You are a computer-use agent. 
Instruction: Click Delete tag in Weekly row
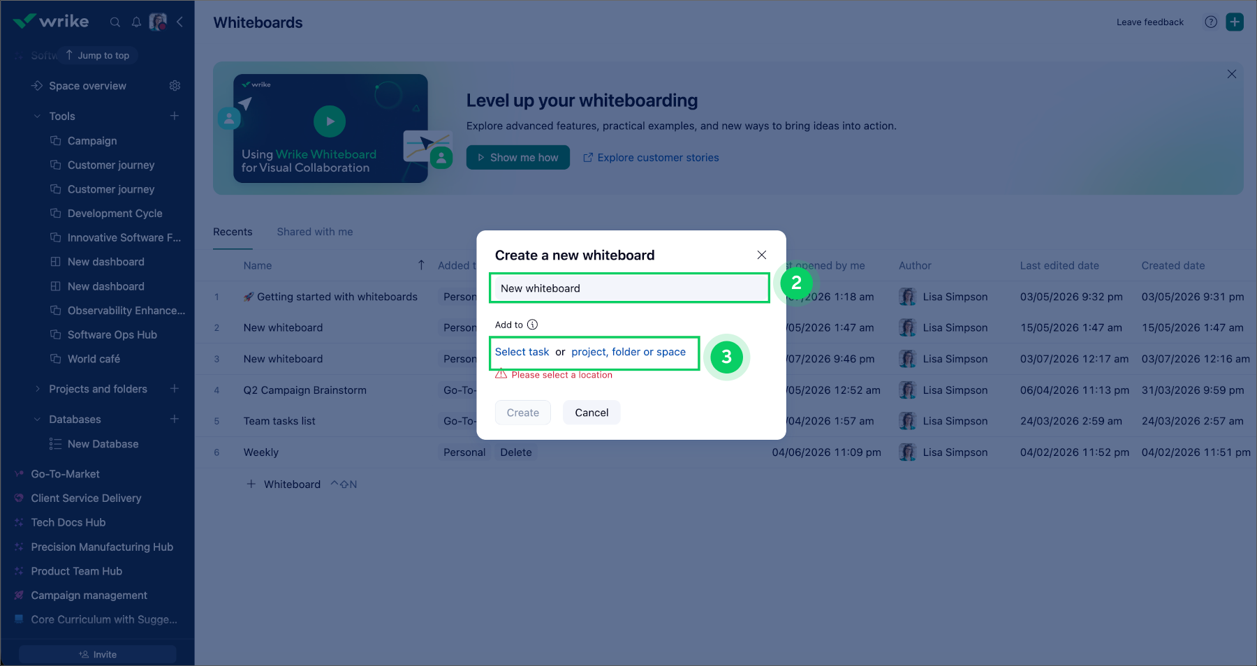pos(516,452)
